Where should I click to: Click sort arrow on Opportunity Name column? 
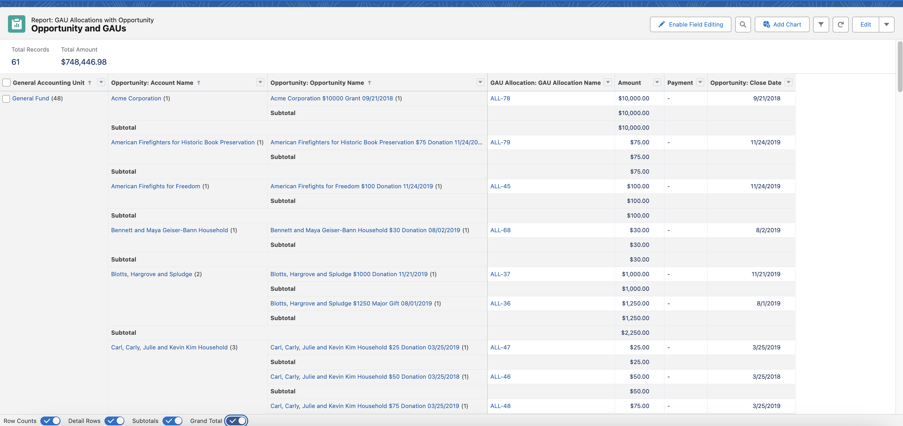pos(369,83)
